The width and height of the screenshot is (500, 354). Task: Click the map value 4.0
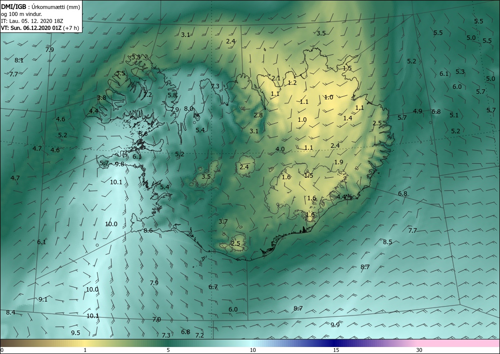click(280, 149)
